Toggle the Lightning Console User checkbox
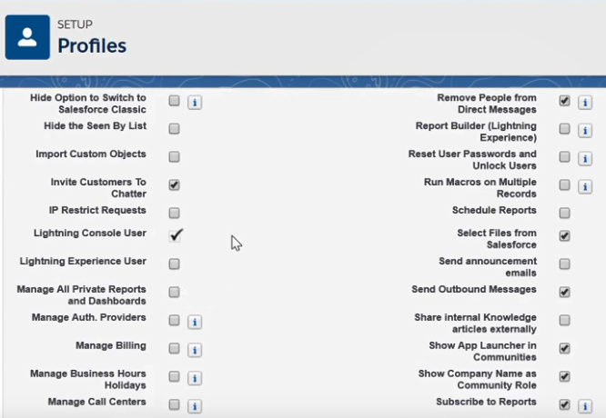 pos(176,235)
